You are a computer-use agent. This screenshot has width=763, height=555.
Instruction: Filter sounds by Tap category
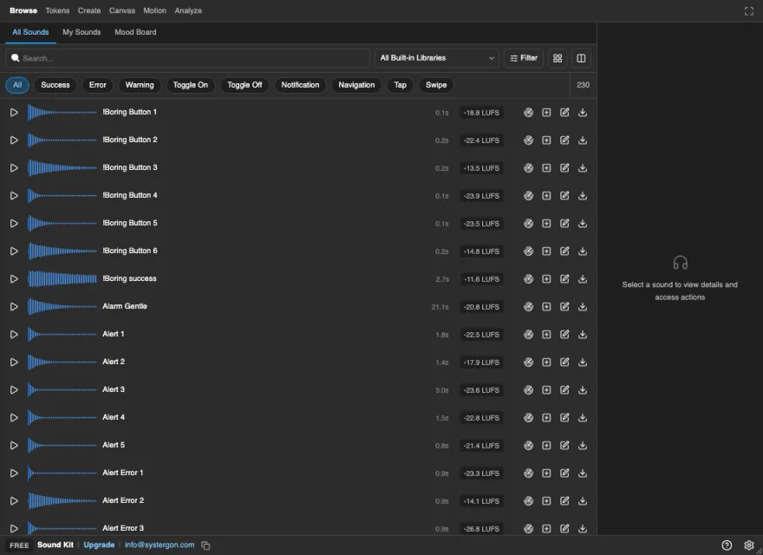click(401, 85)
